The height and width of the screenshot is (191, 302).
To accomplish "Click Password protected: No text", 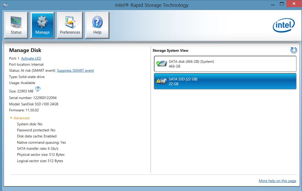I will click(36, 130).
